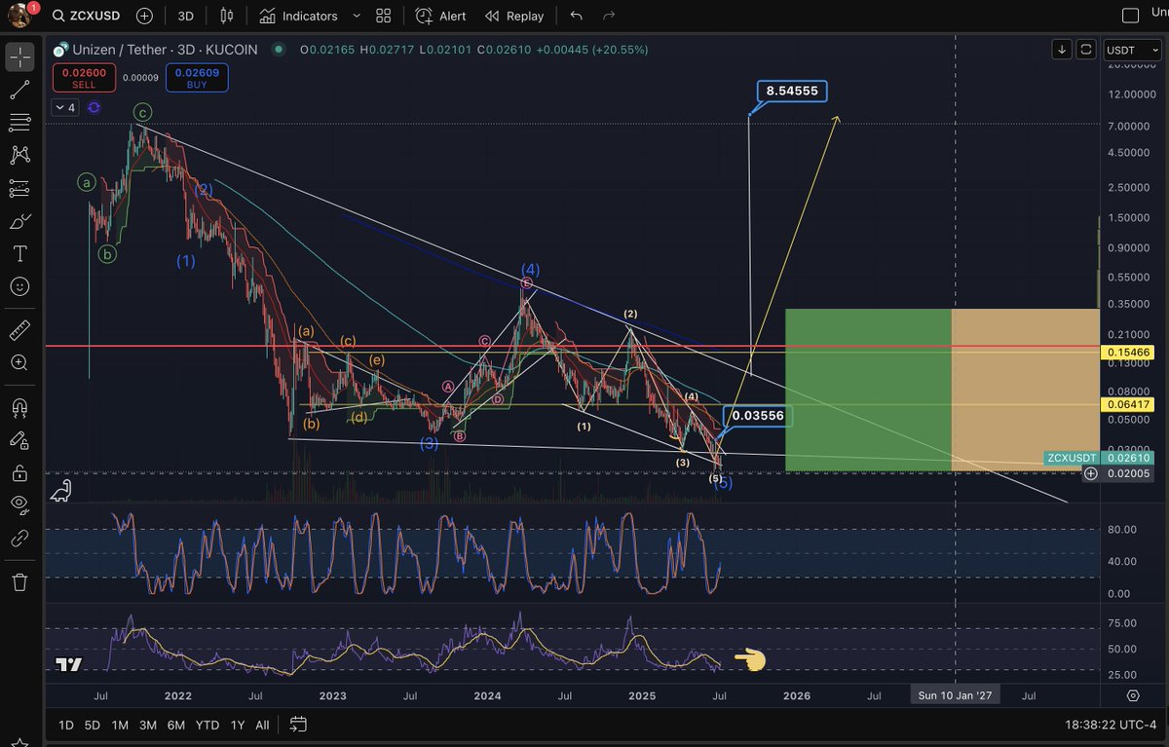Image resolution: width=1169 pixels, height=747 pixels.
Task: Select the 6M time range
Action: point(176,725)
